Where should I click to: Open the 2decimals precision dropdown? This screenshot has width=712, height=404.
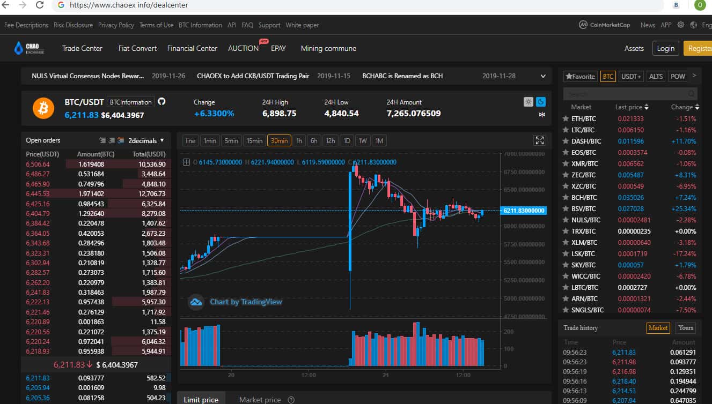coord(146,140)
